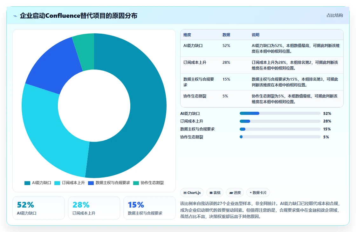This screenshot has height=232, width=356.
Task: Click the lightning icon beside the title
Action: tap(15, 16)
